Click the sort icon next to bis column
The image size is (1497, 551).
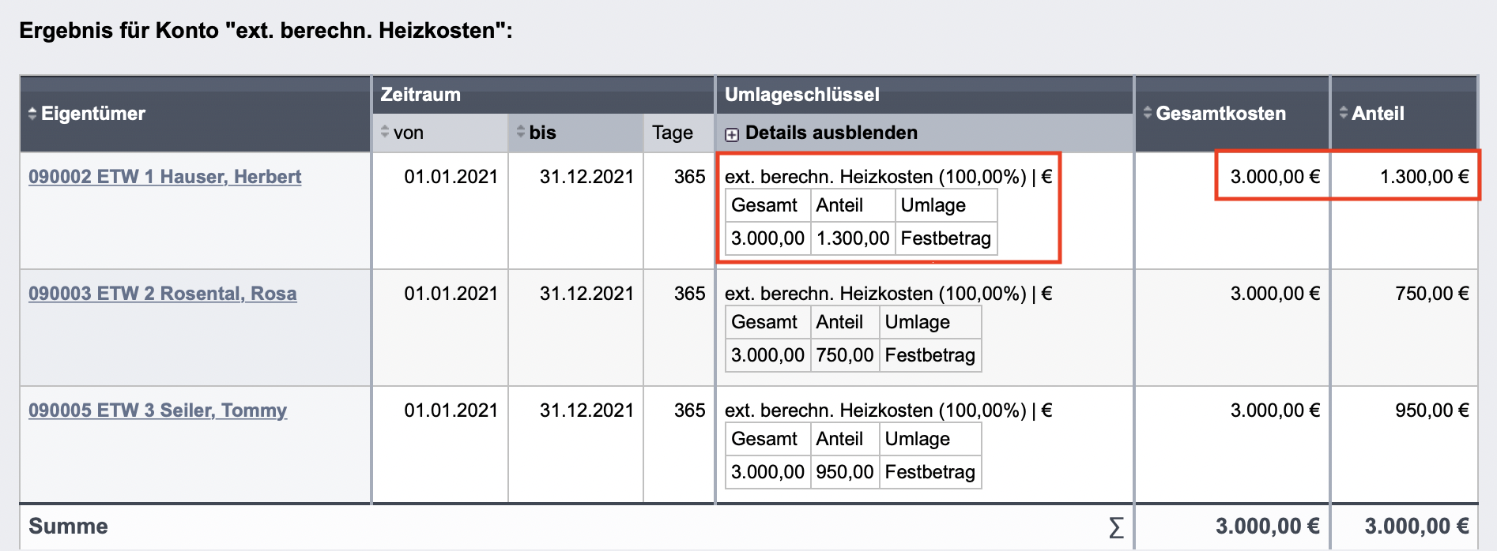[x=521, y=133]
